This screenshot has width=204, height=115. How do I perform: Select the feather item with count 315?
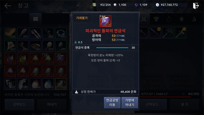tap(23, 33)
